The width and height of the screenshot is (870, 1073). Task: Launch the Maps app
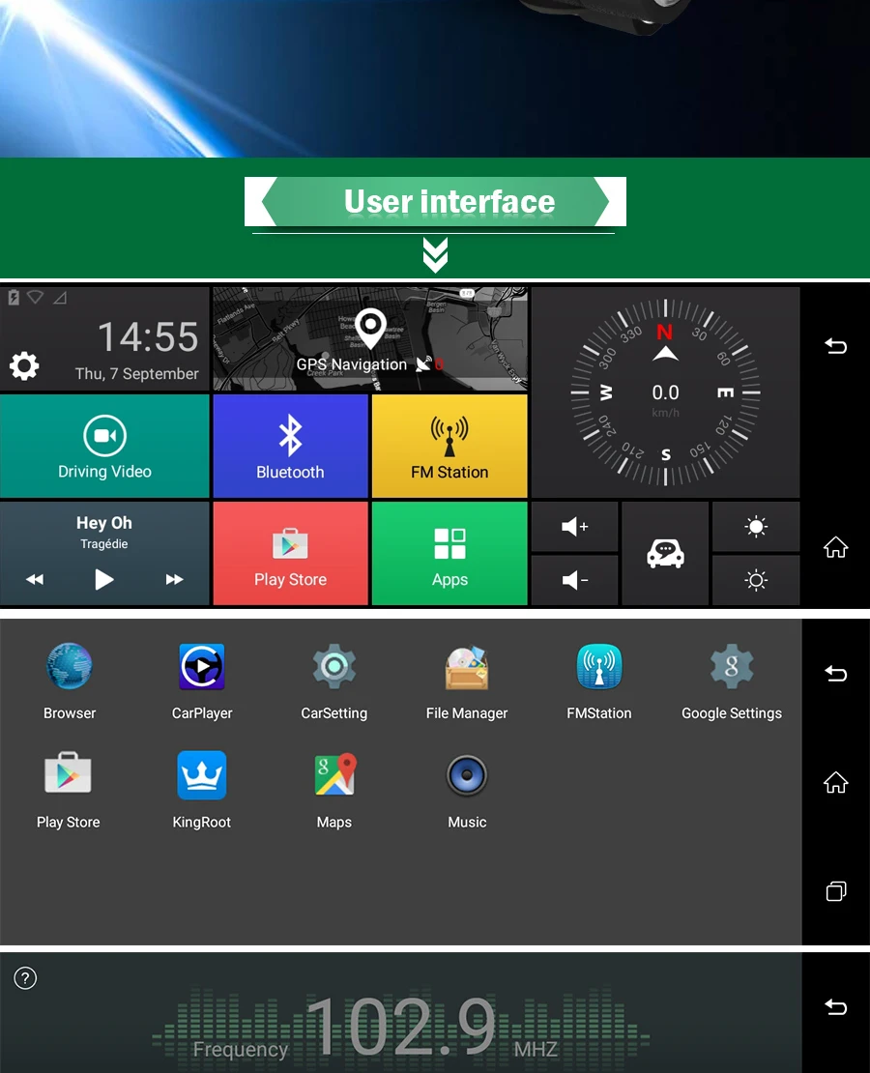pyautogui.click(x=334, y=791)
